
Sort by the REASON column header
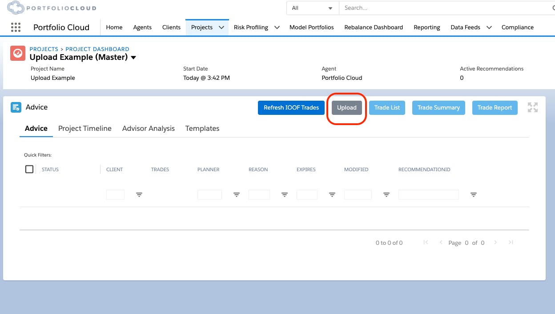258,169
